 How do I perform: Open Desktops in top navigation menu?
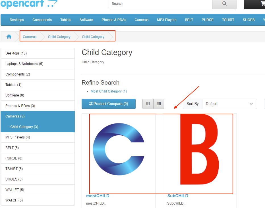(x=17, y=20)
